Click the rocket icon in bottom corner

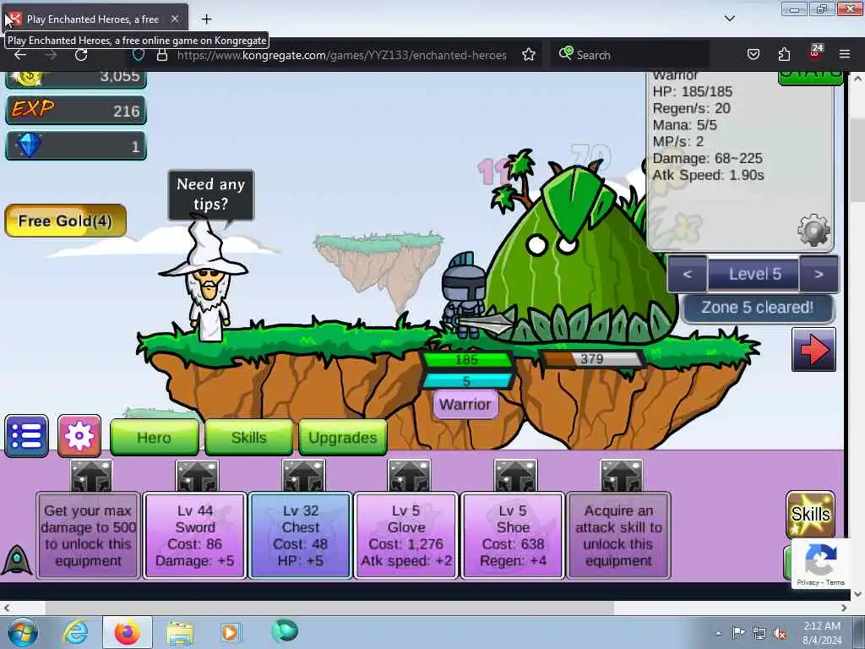(17, 561)
